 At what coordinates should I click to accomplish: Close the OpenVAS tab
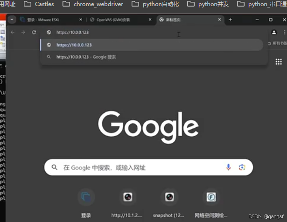pyautogui.click(x=150, y=20)
